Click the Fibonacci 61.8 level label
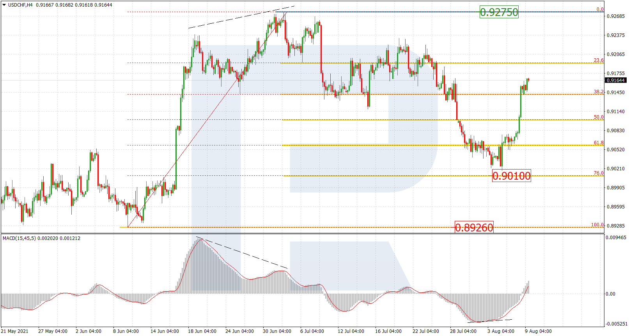Screen dimensions: 629x336 tap(598, 143)
